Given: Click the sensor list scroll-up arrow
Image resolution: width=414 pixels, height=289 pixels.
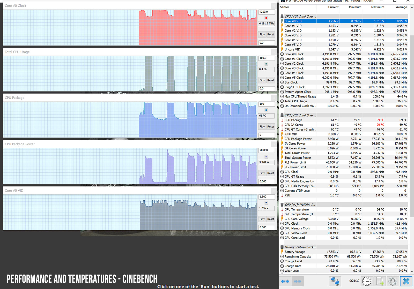Looking at the screenshot, I should [x=411, y=7].
